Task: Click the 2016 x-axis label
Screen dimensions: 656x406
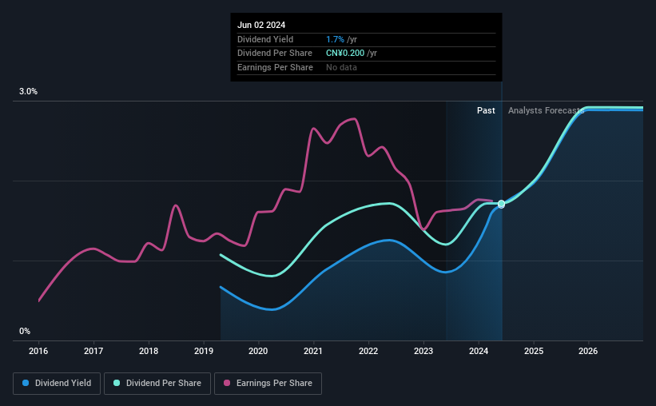Action: (x=38, y=351)
